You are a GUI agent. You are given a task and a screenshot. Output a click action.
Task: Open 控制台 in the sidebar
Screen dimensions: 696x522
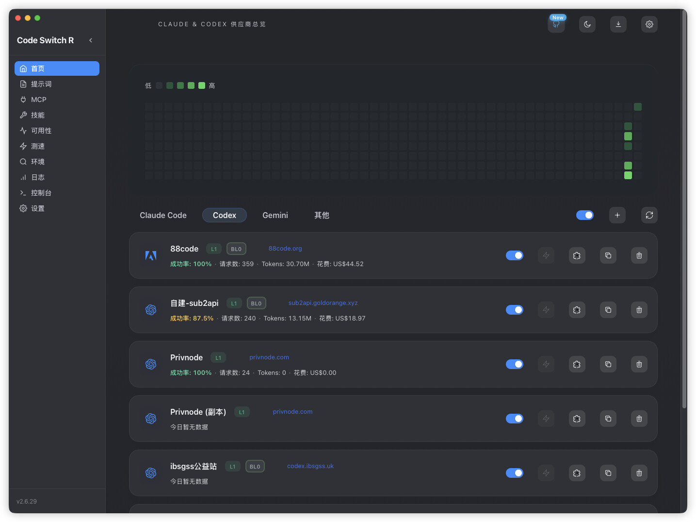click(57, 193)
